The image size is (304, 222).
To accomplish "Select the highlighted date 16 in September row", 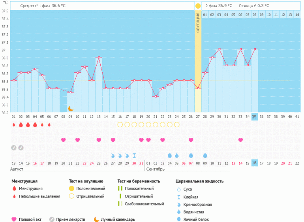I will click(255, 163).
